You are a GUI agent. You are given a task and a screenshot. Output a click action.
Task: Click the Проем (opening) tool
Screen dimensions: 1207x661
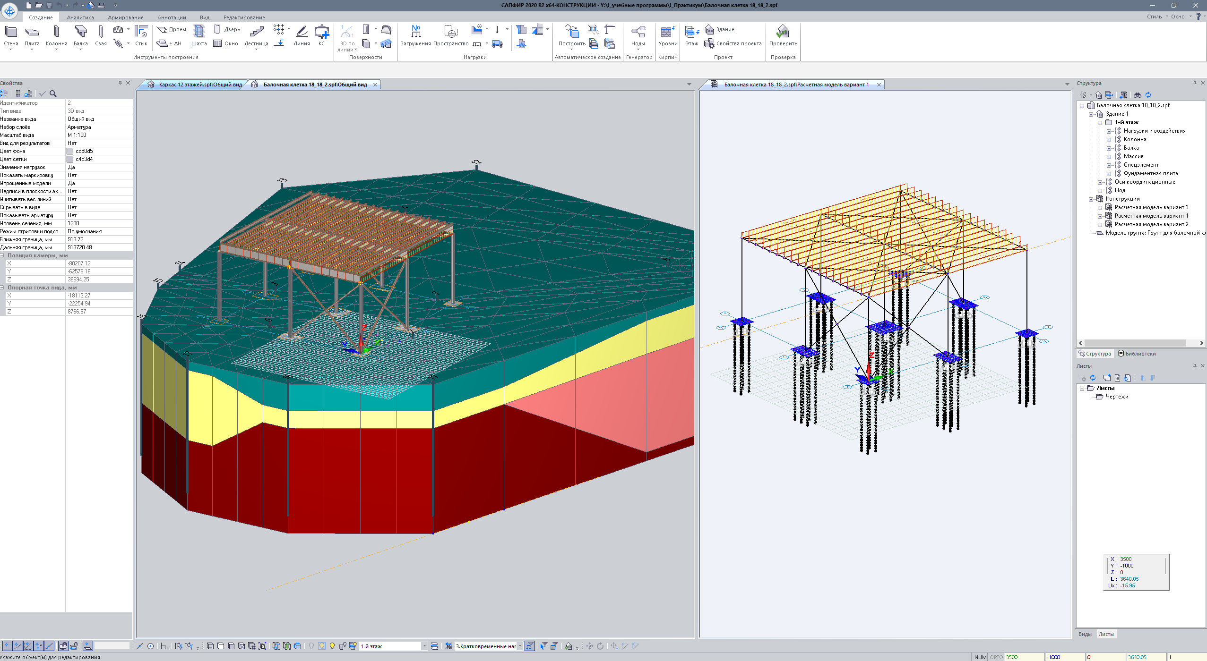(172, 29)
